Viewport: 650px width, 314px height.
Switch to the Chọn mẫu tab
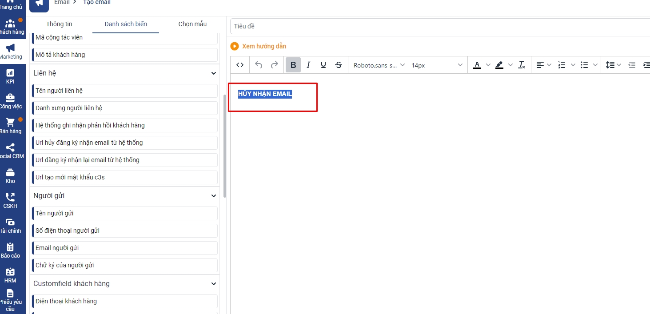point(192,24)
